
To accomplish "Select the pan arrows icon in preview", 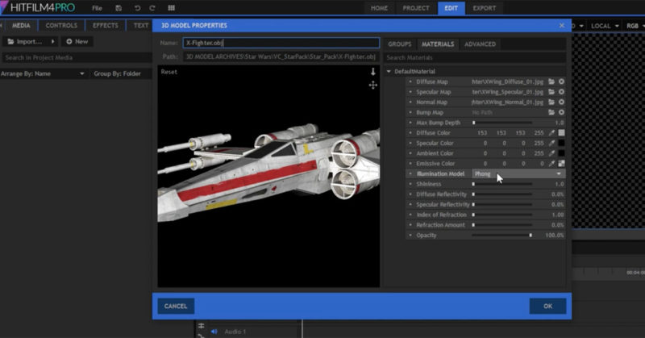I will (373, 86).
